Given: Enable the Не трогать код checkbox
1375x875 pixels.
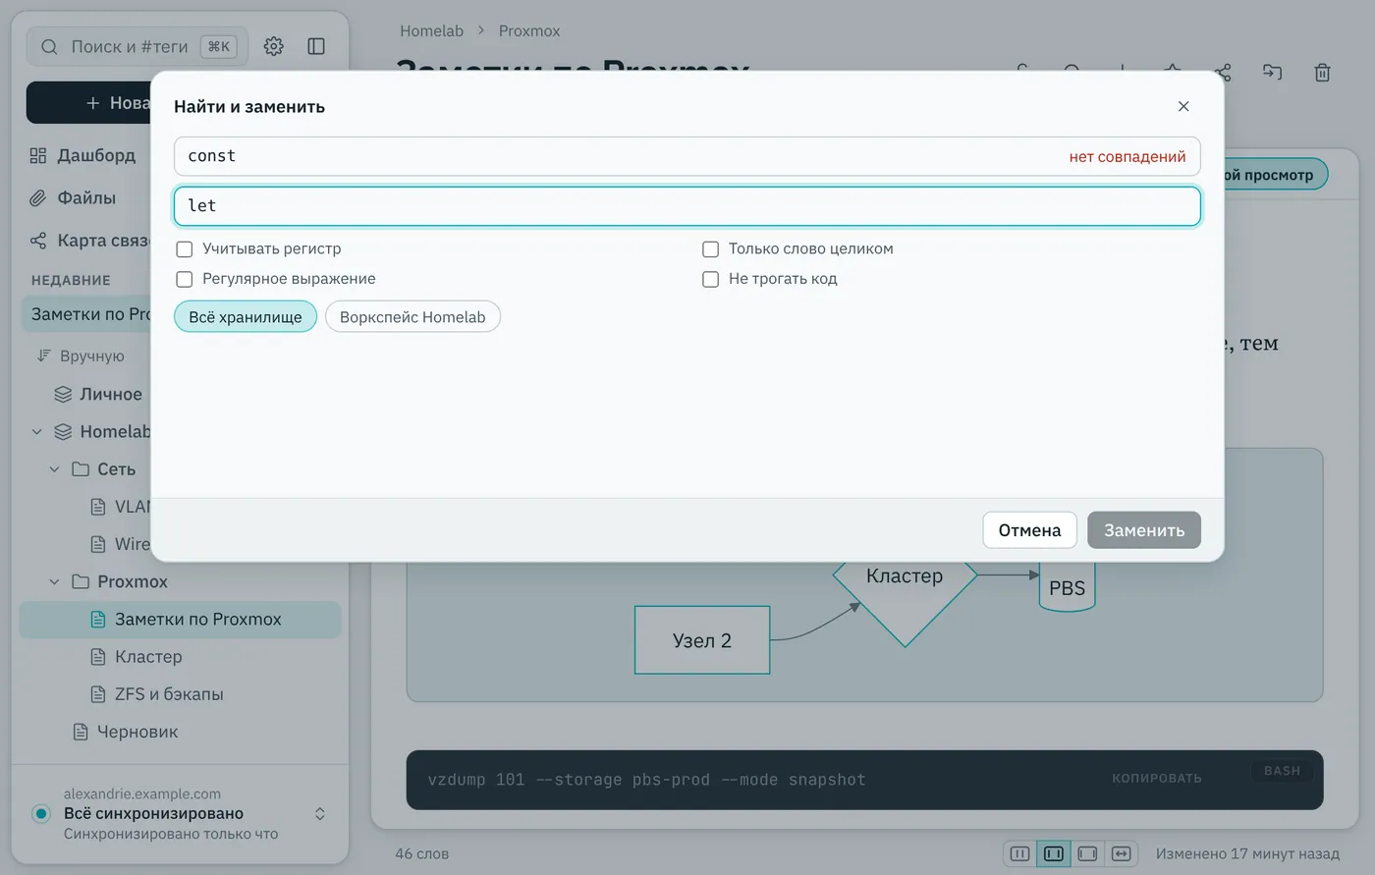Looking at the screenshot, I should (x=711, y=279).
